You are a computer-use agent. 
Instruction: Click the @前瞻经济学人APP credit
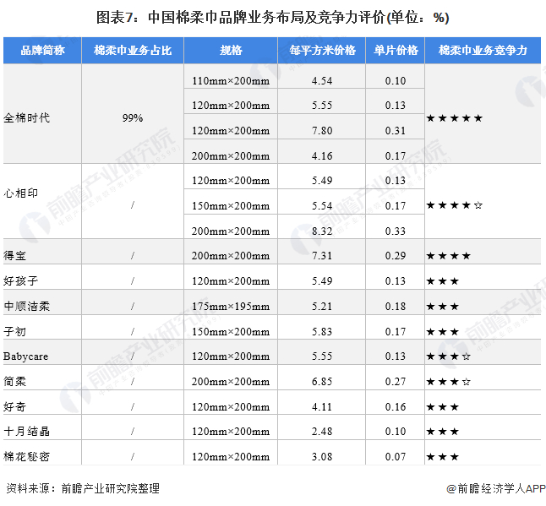pyautogui.click(x=496, y=488)
